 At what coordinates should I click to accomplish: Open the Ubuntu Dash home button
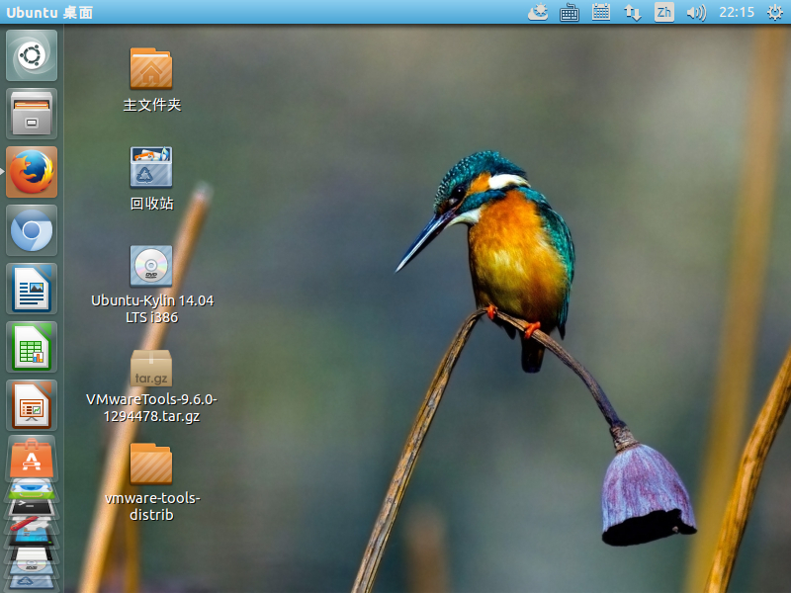coord(32,55)
